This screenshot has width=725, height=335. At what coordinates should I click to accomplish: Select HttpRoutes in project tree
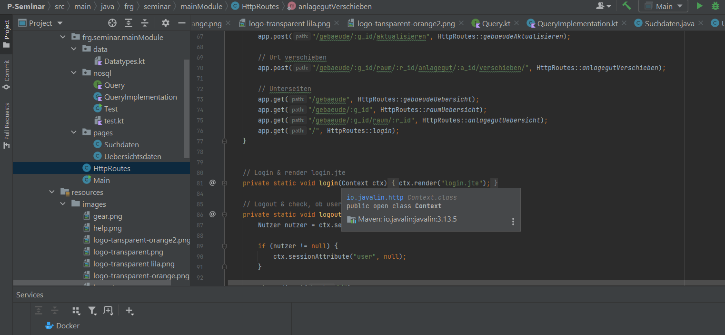click(101, 168)
